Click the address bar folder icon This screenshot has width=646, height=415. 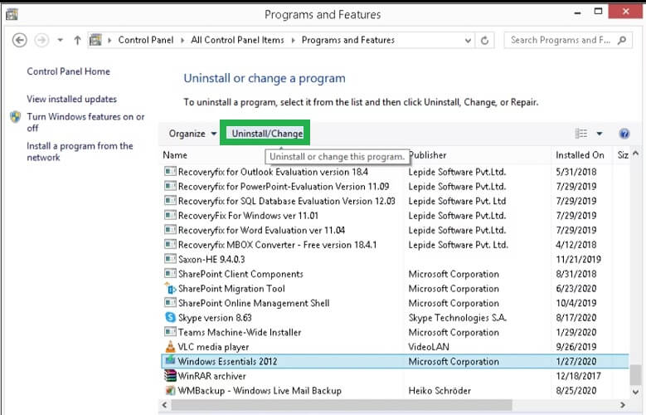tap(95, 40)
